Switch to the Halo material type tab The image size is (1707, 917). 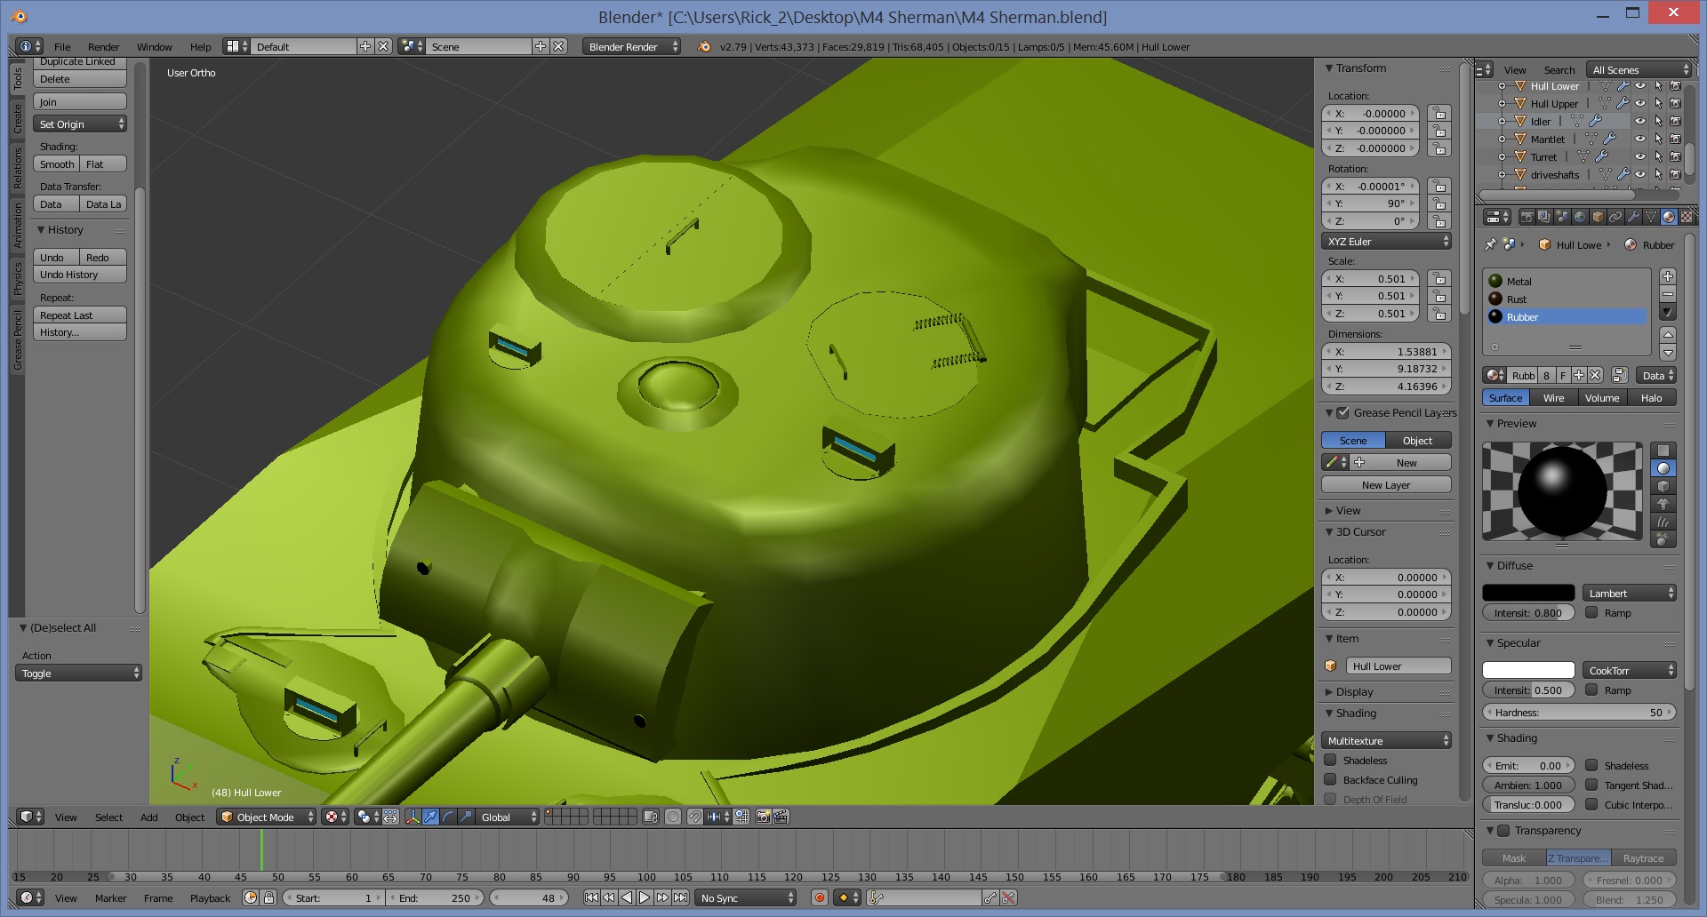[1651, 397]
